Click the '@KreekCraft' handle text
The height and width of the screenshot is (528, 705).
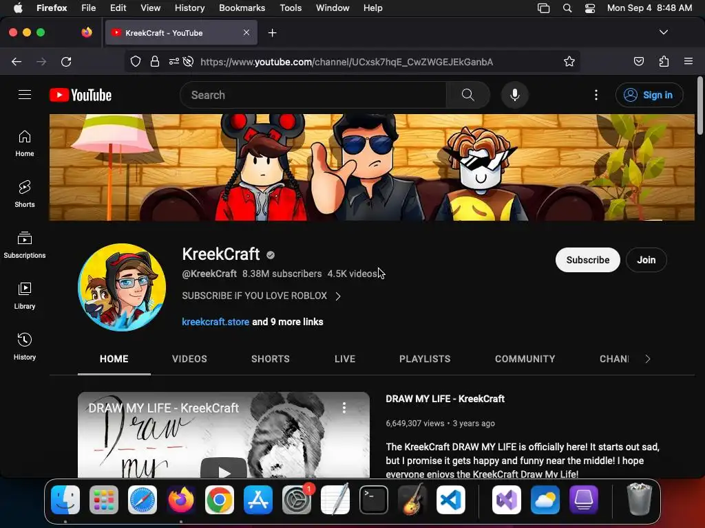(209, 274)
